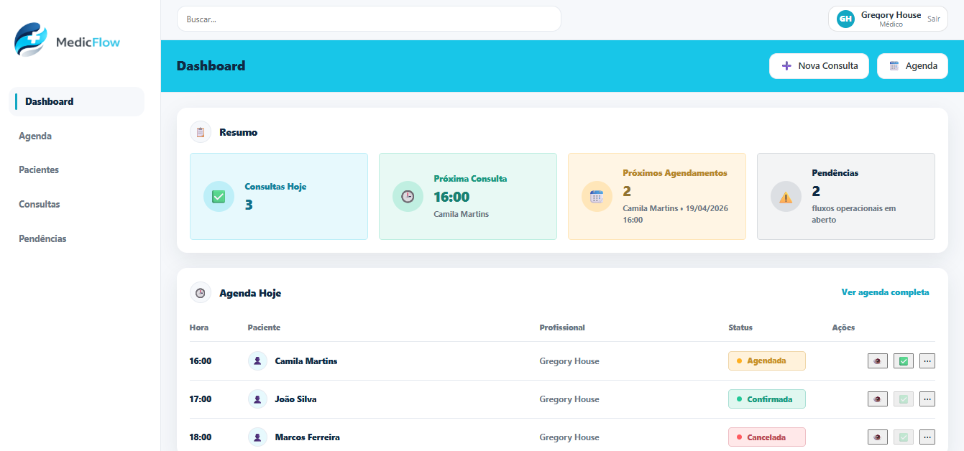The image size is (964, 451).
Task: Click inside the Buscar search field
Action: pyautogui.click(x=369, y=19)
